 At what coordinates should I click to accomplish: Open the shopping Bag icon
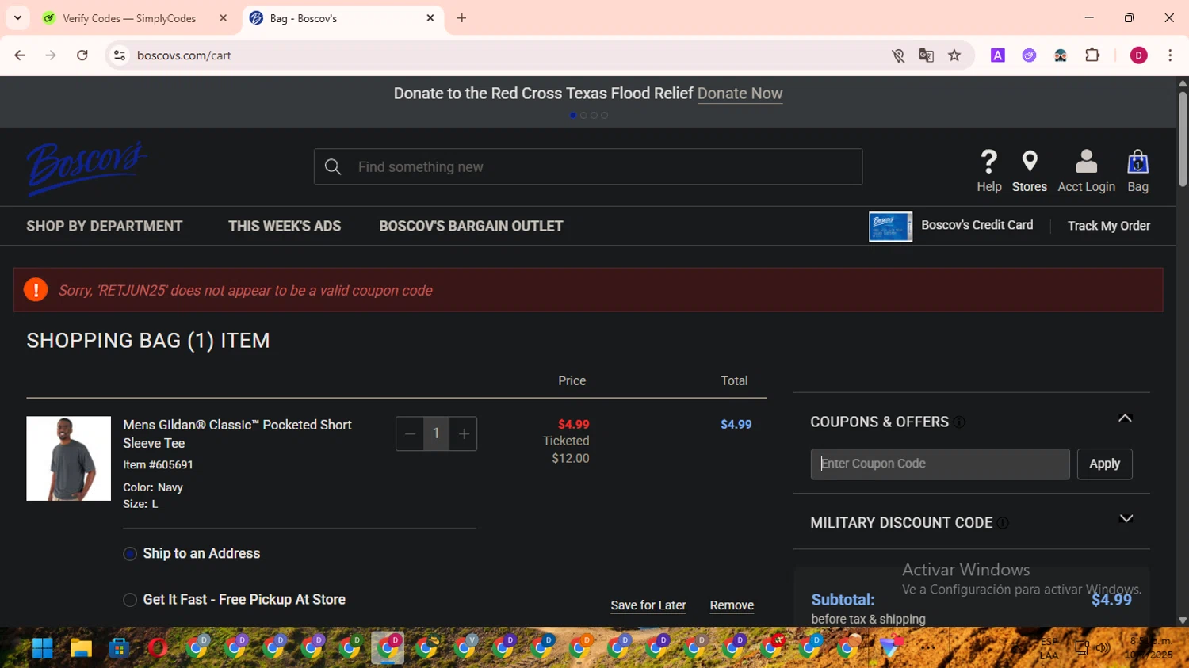click(1137, 162)
